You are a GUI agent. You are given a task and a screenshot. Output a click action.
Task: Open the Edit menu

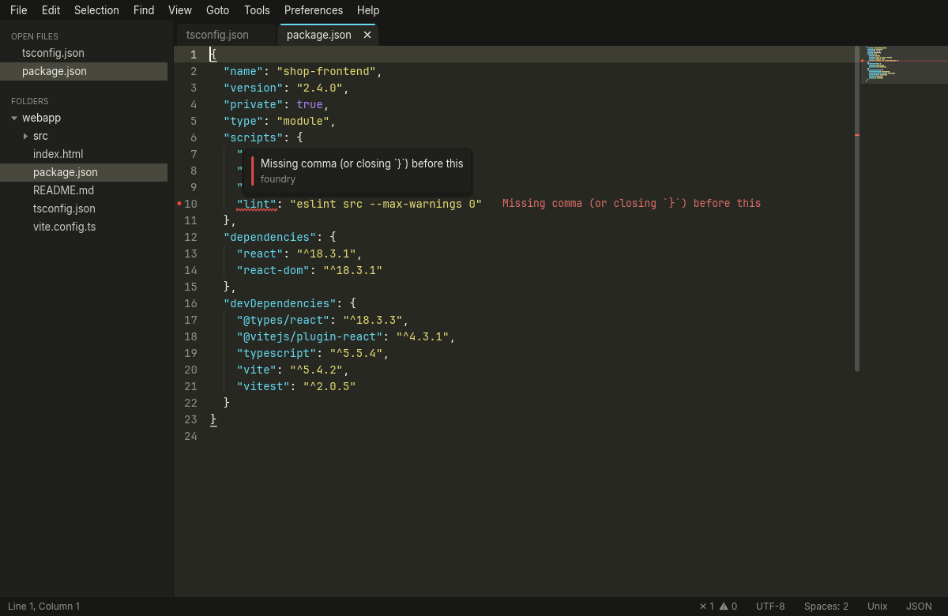pyautogui.click(x=51, y=10)
